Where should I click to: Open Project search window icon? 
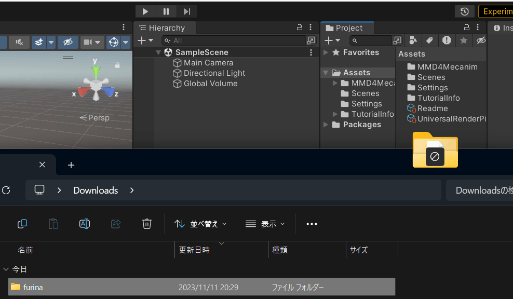(x=397, y=40)
